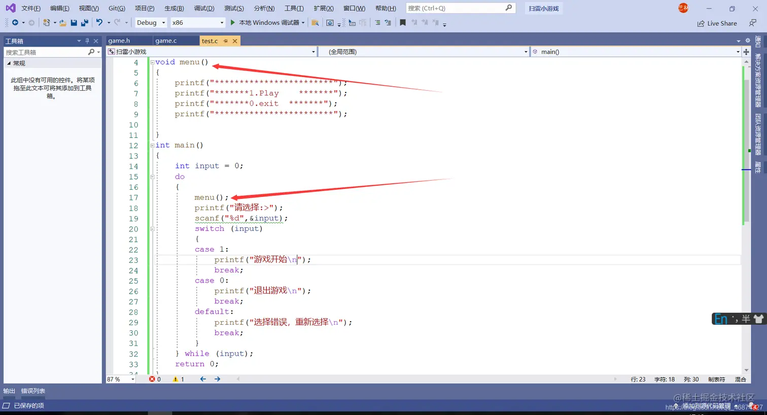Collapse the switch (input) block
767x415 pixels.
pos(152,229)
